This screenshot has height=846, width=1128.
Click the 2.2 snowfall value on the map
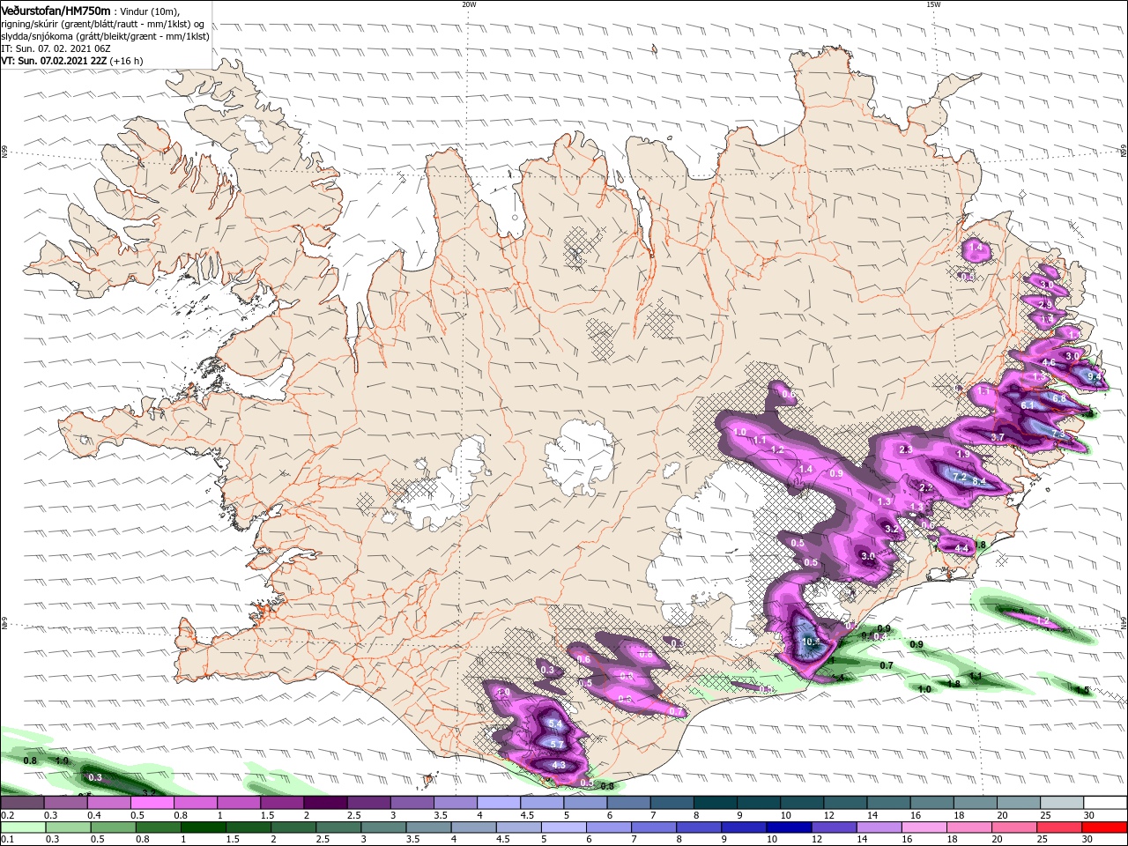(x=925, y=487)
